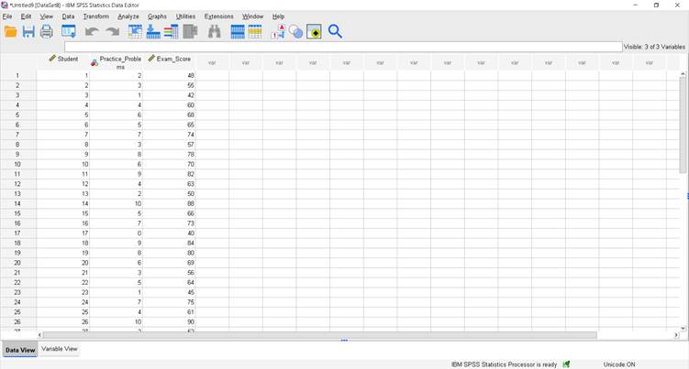689x369 pixels.
Task: Open the Transform menu
Action: point(95,16)
